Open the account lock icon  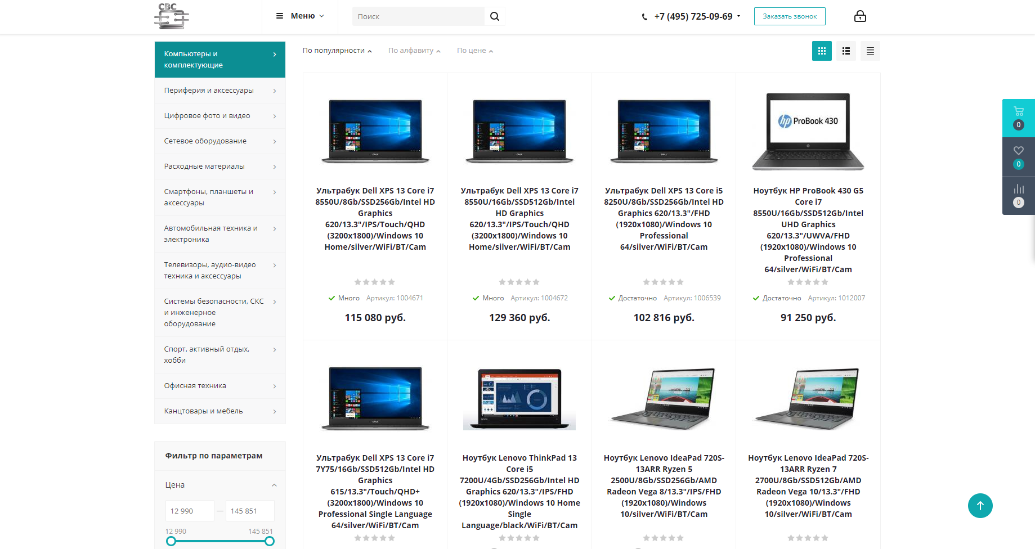pyautogui.click(x=860, y=16)
